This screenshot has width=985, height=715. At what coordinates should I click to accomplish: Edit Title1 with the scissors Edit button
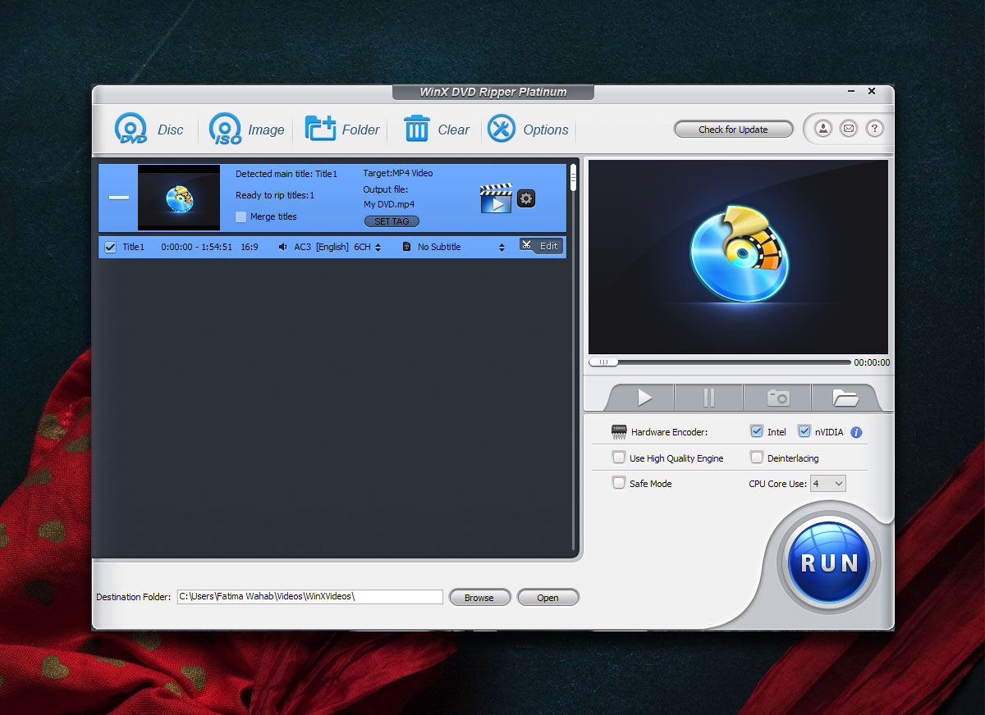tap(542, 246)
